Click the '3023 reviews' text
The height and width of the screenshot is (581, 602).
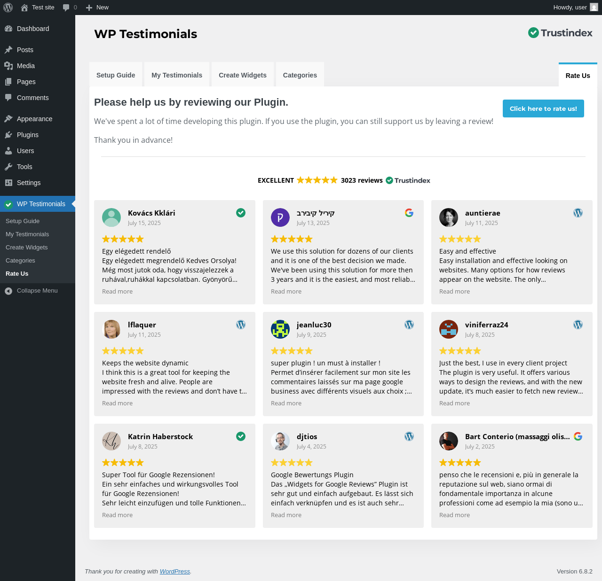(362, 180)
